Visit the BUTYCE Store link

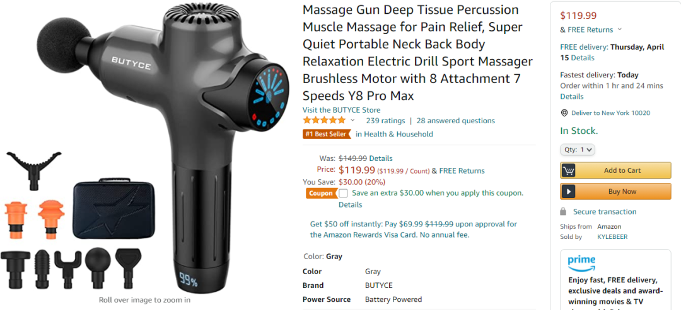(x=341, y=110)
